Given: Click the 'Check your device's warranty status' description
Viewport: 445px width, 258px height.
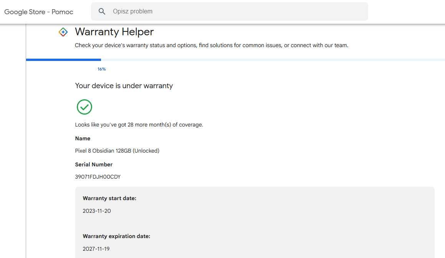Looking at the screenshot, I should [x=212, y=45].
